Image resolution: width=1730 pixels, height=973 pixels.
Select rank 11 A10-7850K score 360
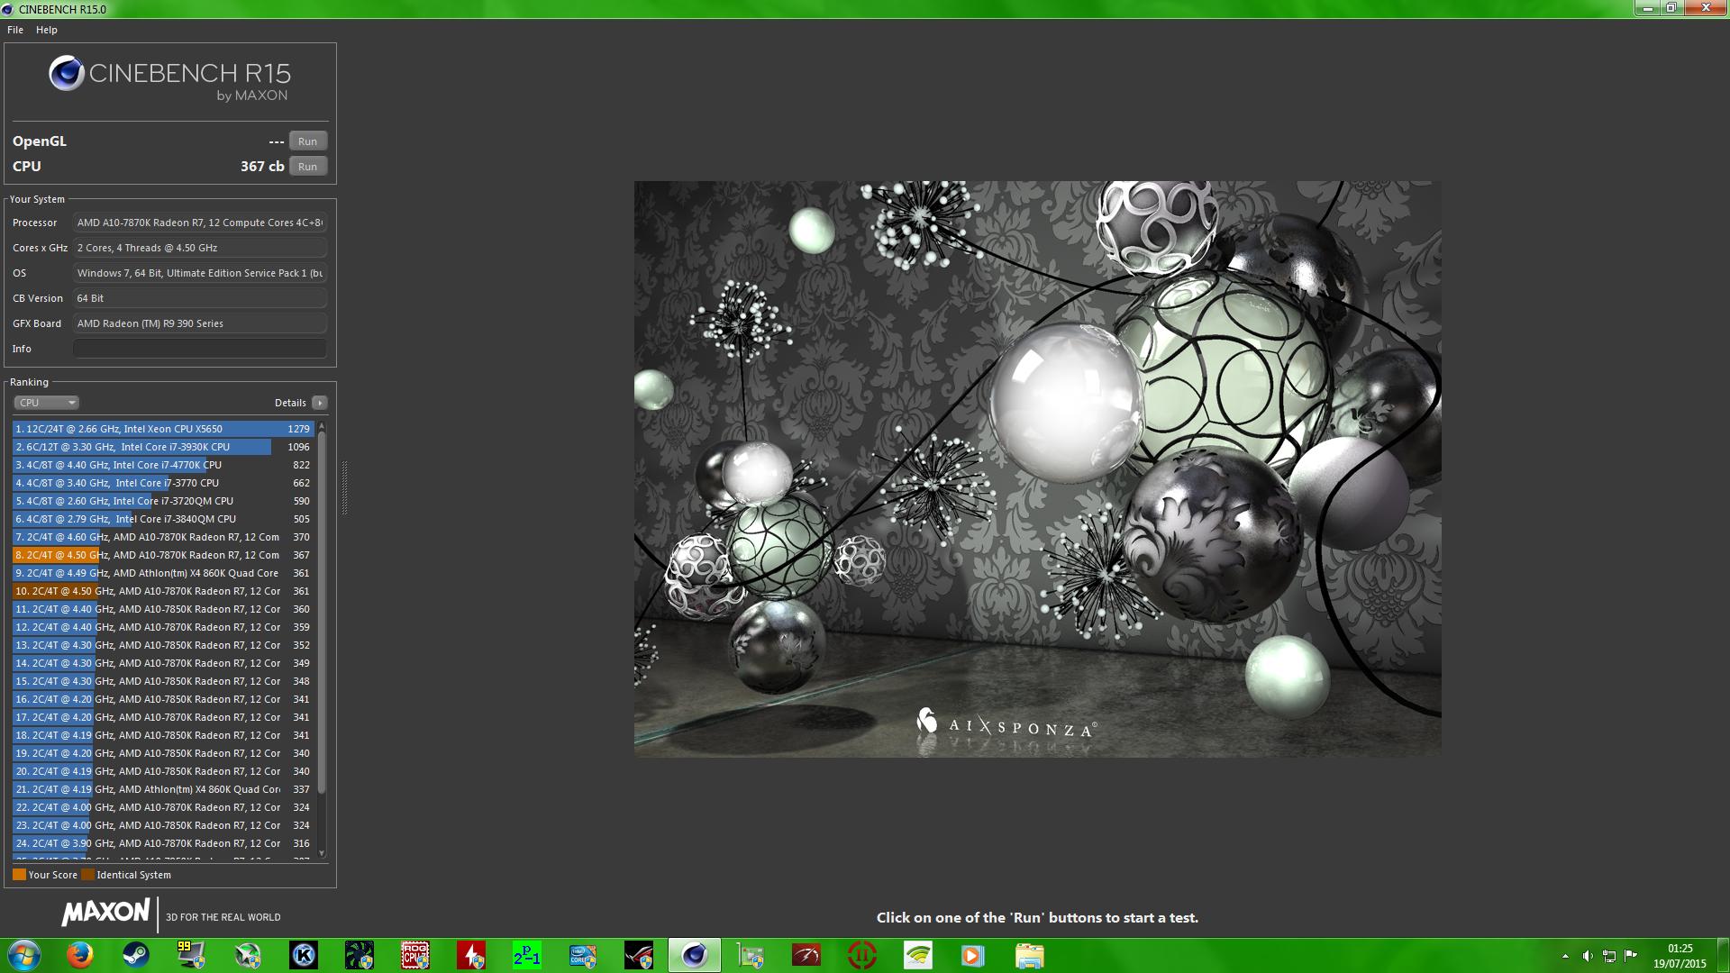click(x=163, y=609)
